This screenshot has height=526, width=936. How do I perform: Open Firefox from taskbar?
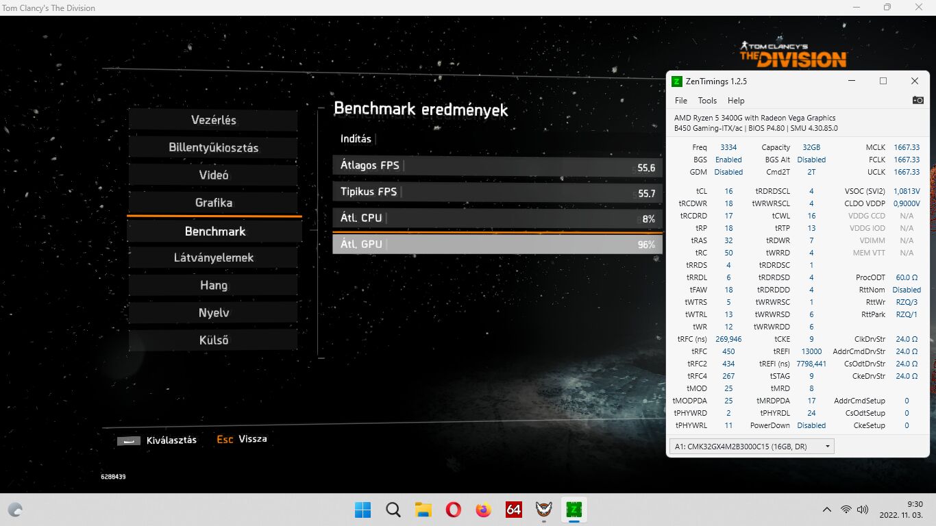(484, 510)
